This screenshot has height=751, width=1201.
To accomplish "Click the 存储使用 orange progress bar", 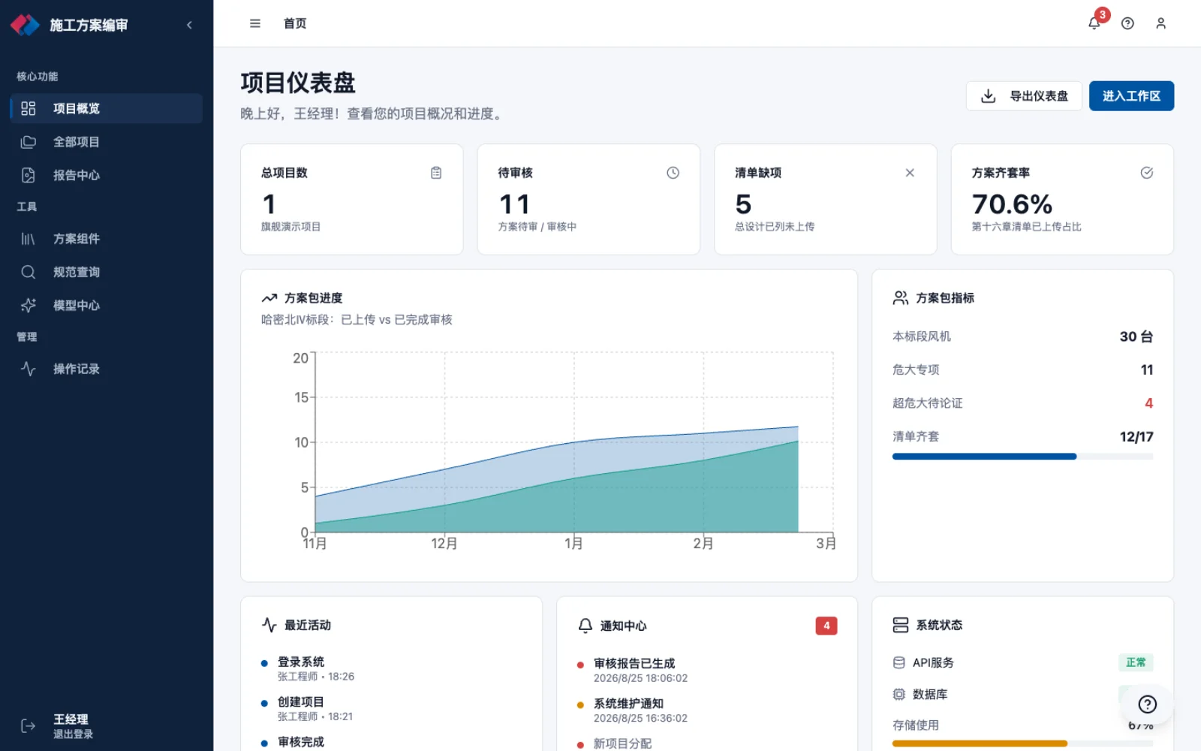I will [x=1022, y=743].
